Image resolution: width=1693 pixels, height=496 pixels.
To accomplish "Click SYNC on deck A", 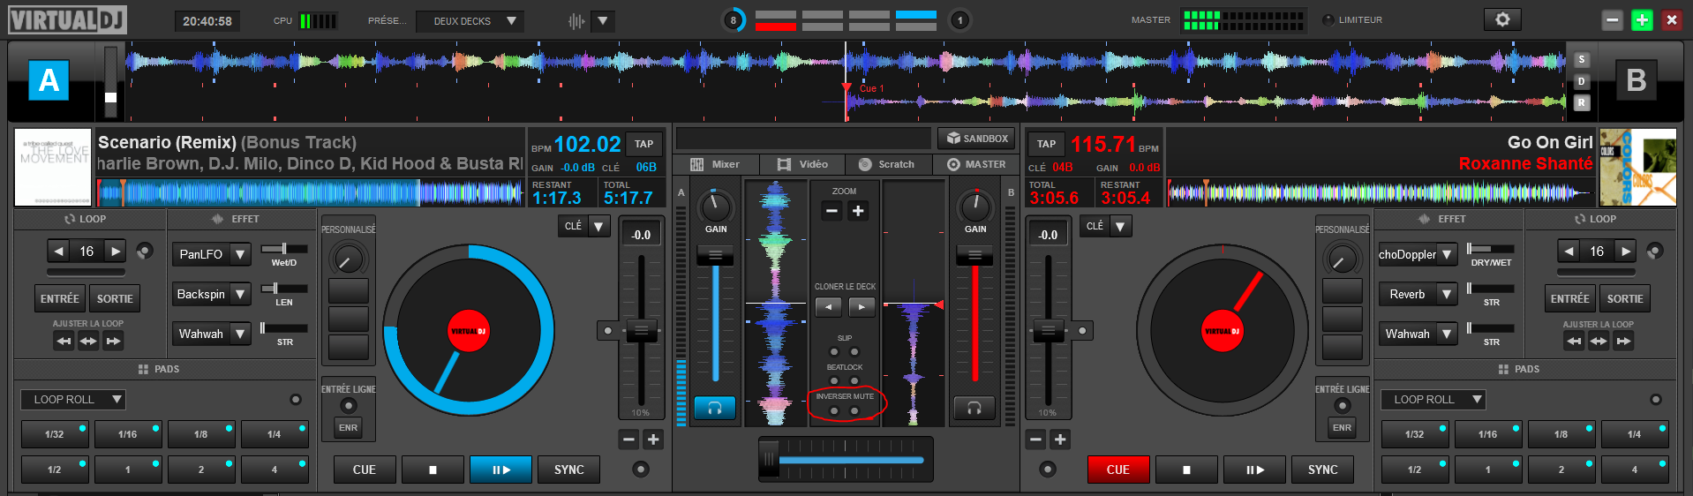I will pyautogui.click(x=569, y=470).
